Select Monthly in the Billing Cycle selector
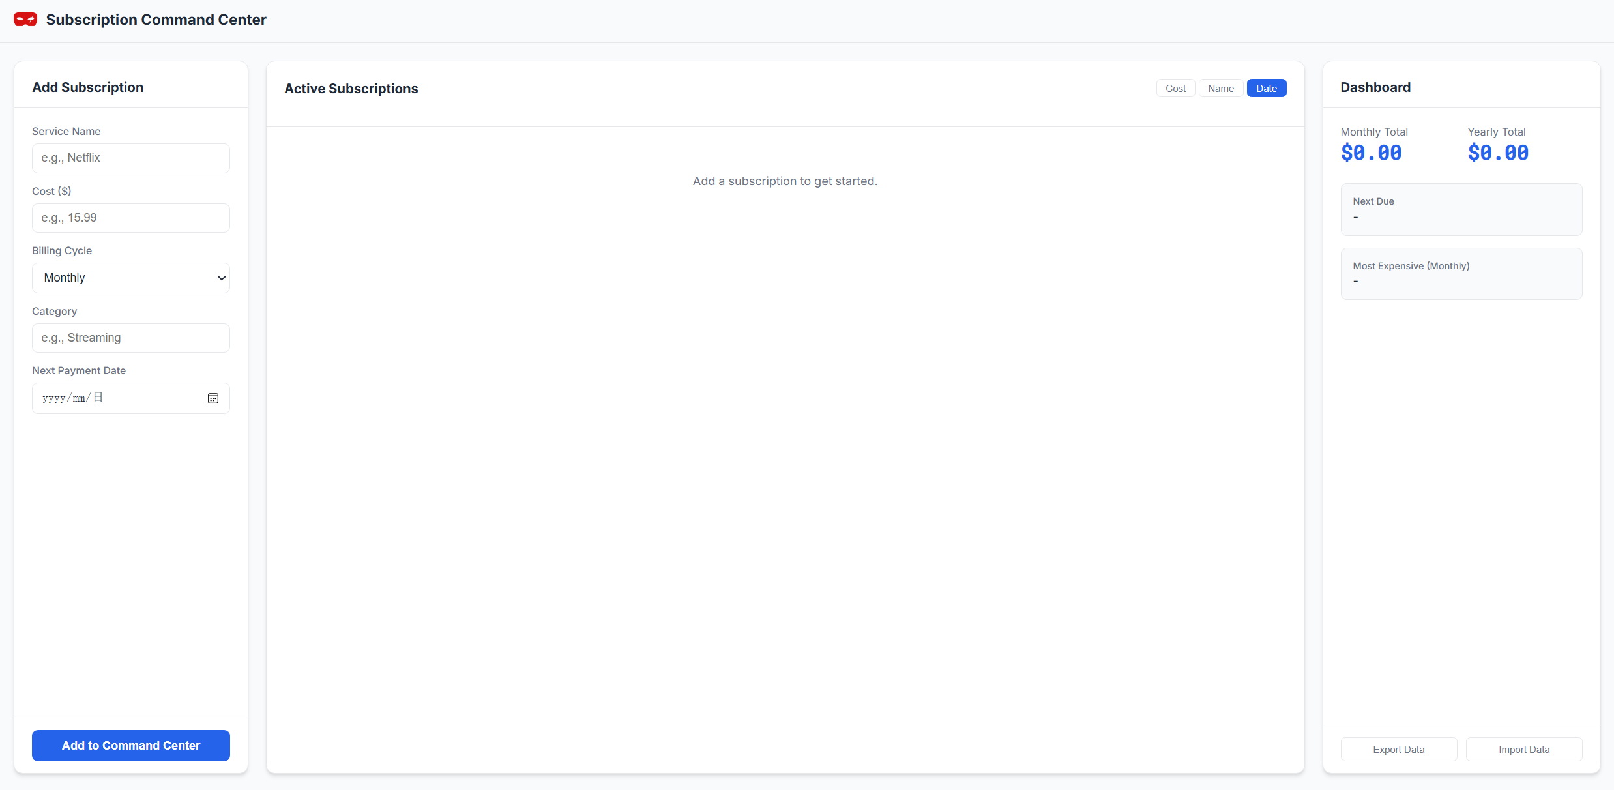Image resolution: width=1614 pixels, height=790 pixels. point(130,277)
